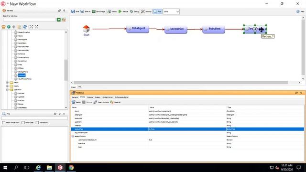Open the Outputs tab

click(x=90, y=97)
